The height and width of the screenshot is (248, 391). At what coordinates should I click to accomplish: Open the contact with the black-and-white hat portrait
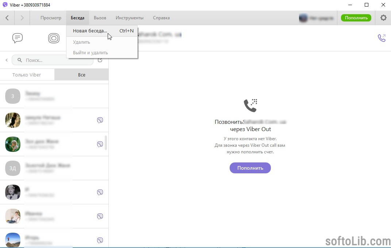[54, 192]
